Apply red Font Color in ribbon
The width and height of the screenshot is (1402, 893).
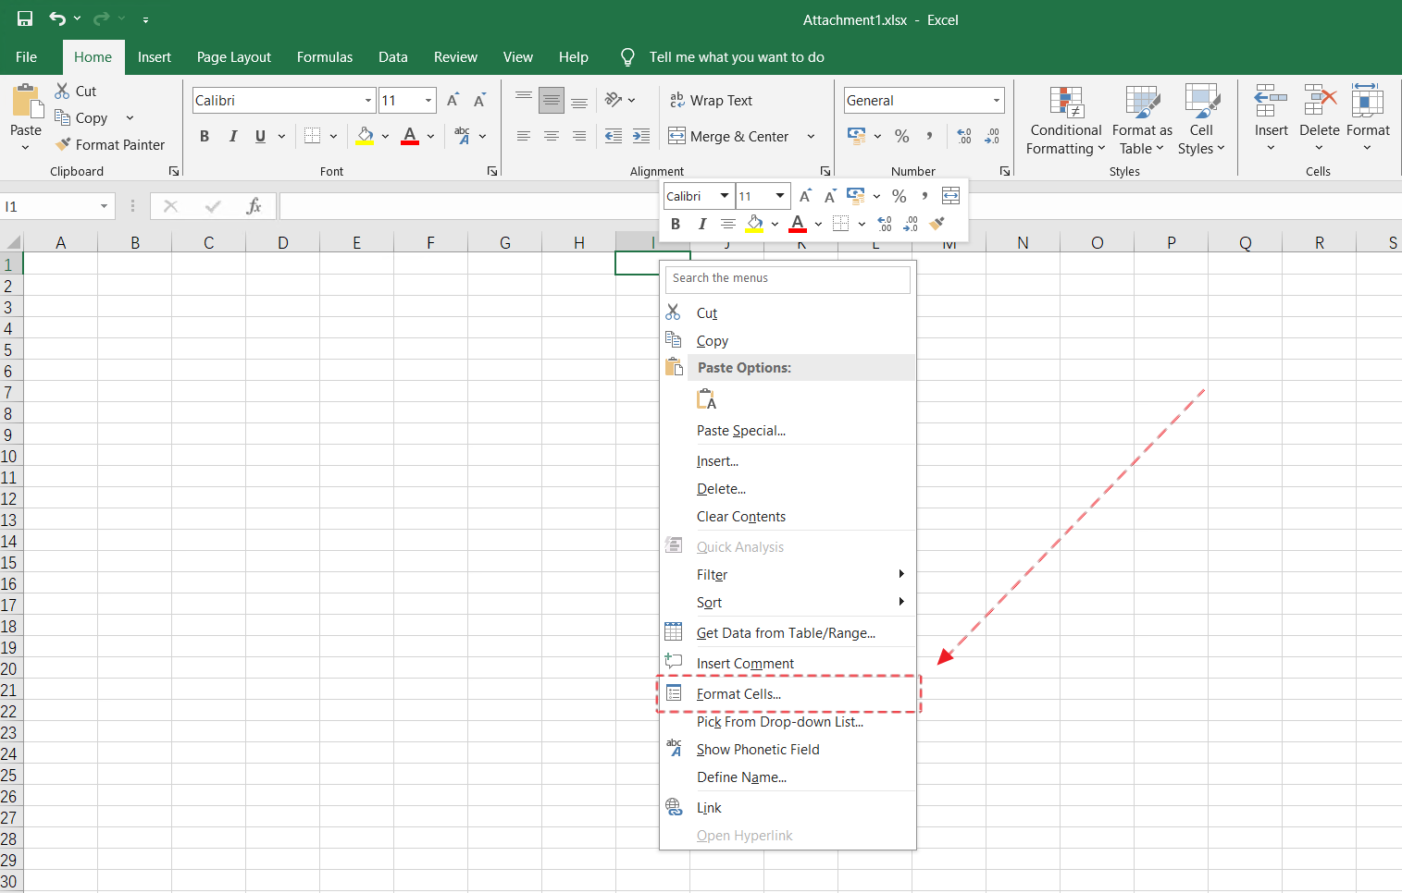(410, 136)
